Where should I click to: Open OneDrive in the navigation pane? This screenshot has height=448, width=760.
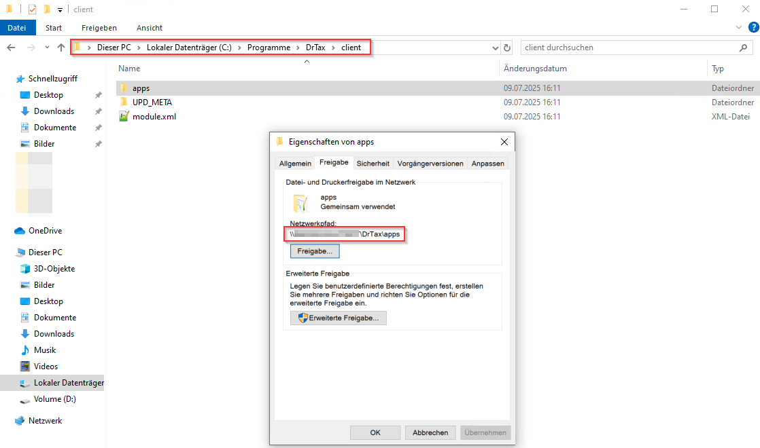45,231
